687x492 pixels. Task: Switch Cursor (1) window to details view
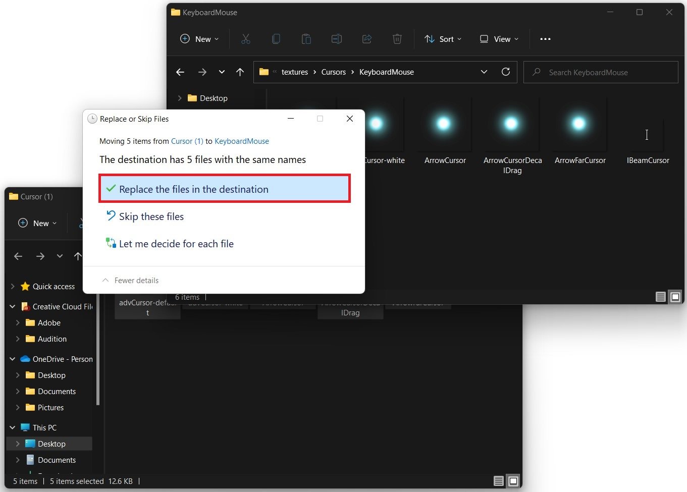tap(498, 481)
